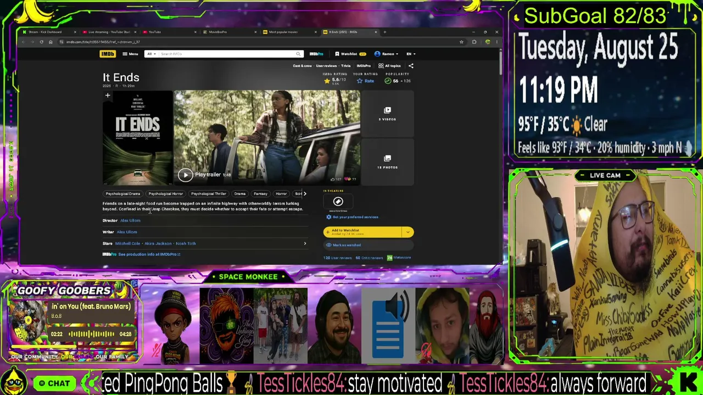See production info at IMDbPro
The image size is (703, 395).
coord(149,255)
